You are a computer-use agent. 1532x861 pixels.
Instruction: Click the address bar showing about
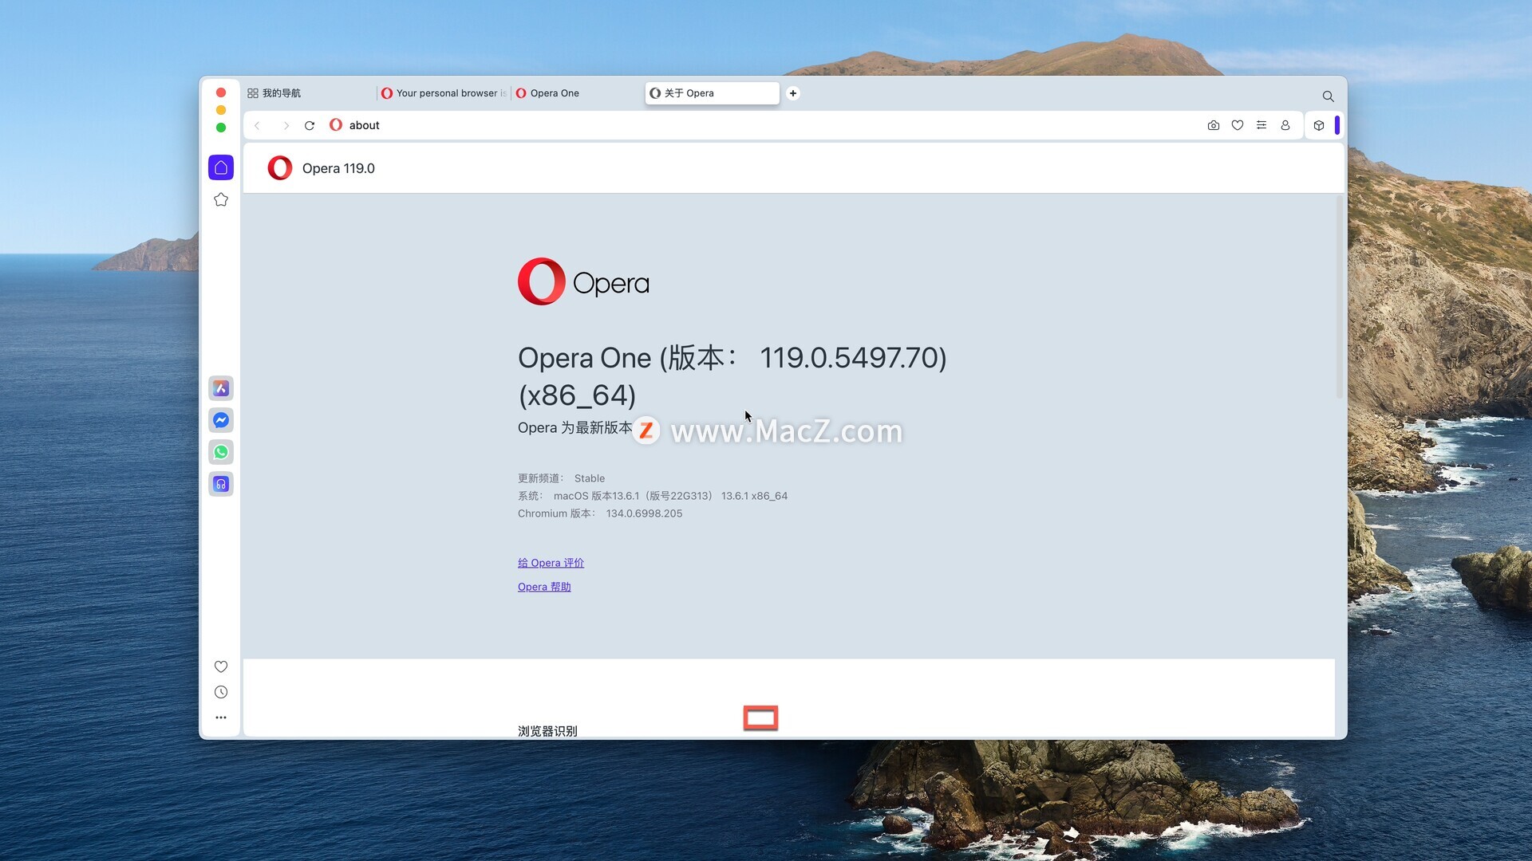(x=766, y=125)
